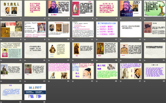Image resolution: width=166 pixels, height=103 pixels.
Task: Preview animation via star icon under slide 10
Action: (x=49, y=39)
